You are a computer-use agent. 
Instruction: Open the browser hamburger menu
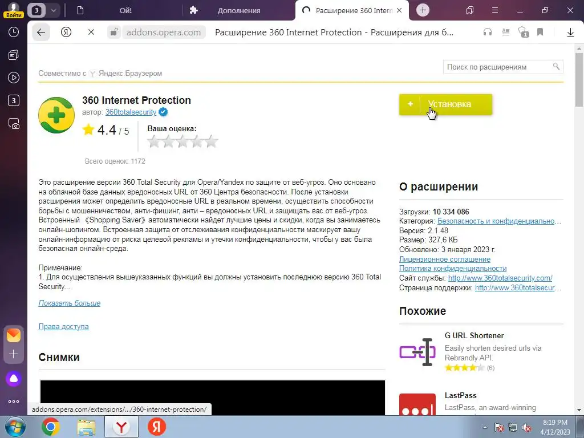[x=495, y=10]
